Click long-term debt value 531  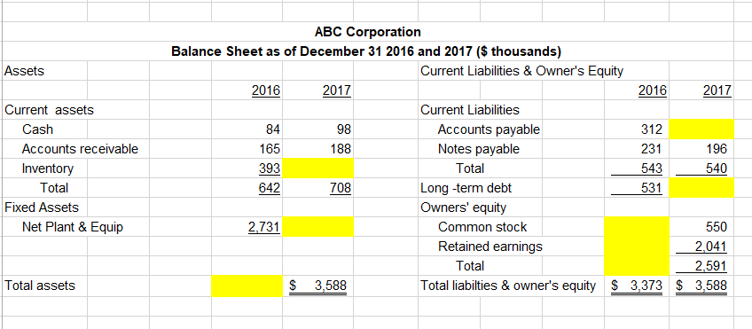tap(652, 188)
